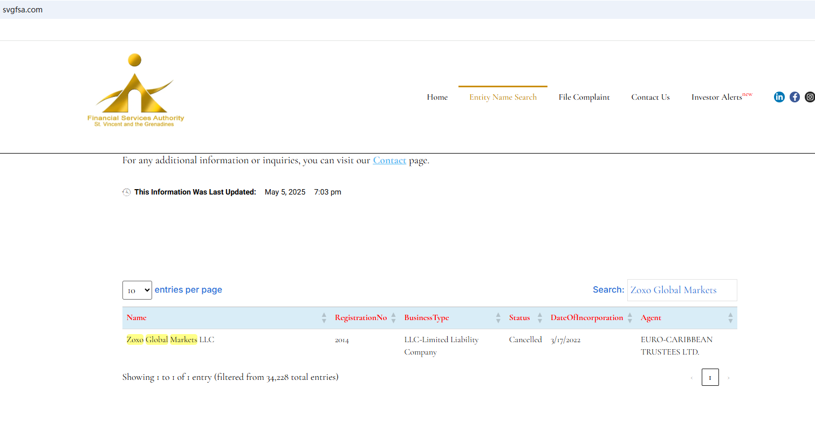Click the Search input field

[x=682, y=290]
